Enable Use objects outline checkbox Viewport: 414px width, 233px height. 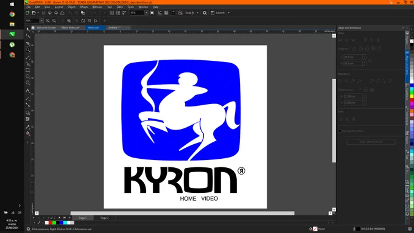(340, 131)
